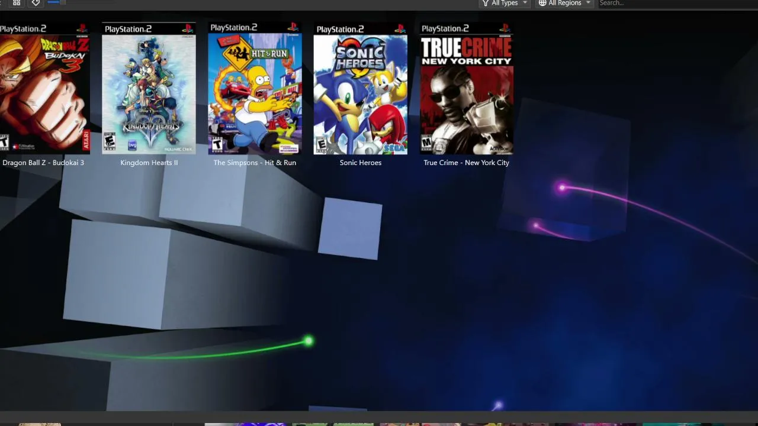This screenshot has width=758, height=426.
Task: Click "The Simpsons - Hit & Run" title
Action: (255, 163)
